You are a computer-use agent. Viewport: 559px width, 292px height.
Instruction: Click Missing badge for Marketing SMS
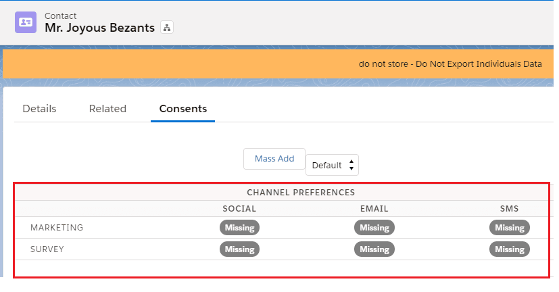[x=509, y=228]
